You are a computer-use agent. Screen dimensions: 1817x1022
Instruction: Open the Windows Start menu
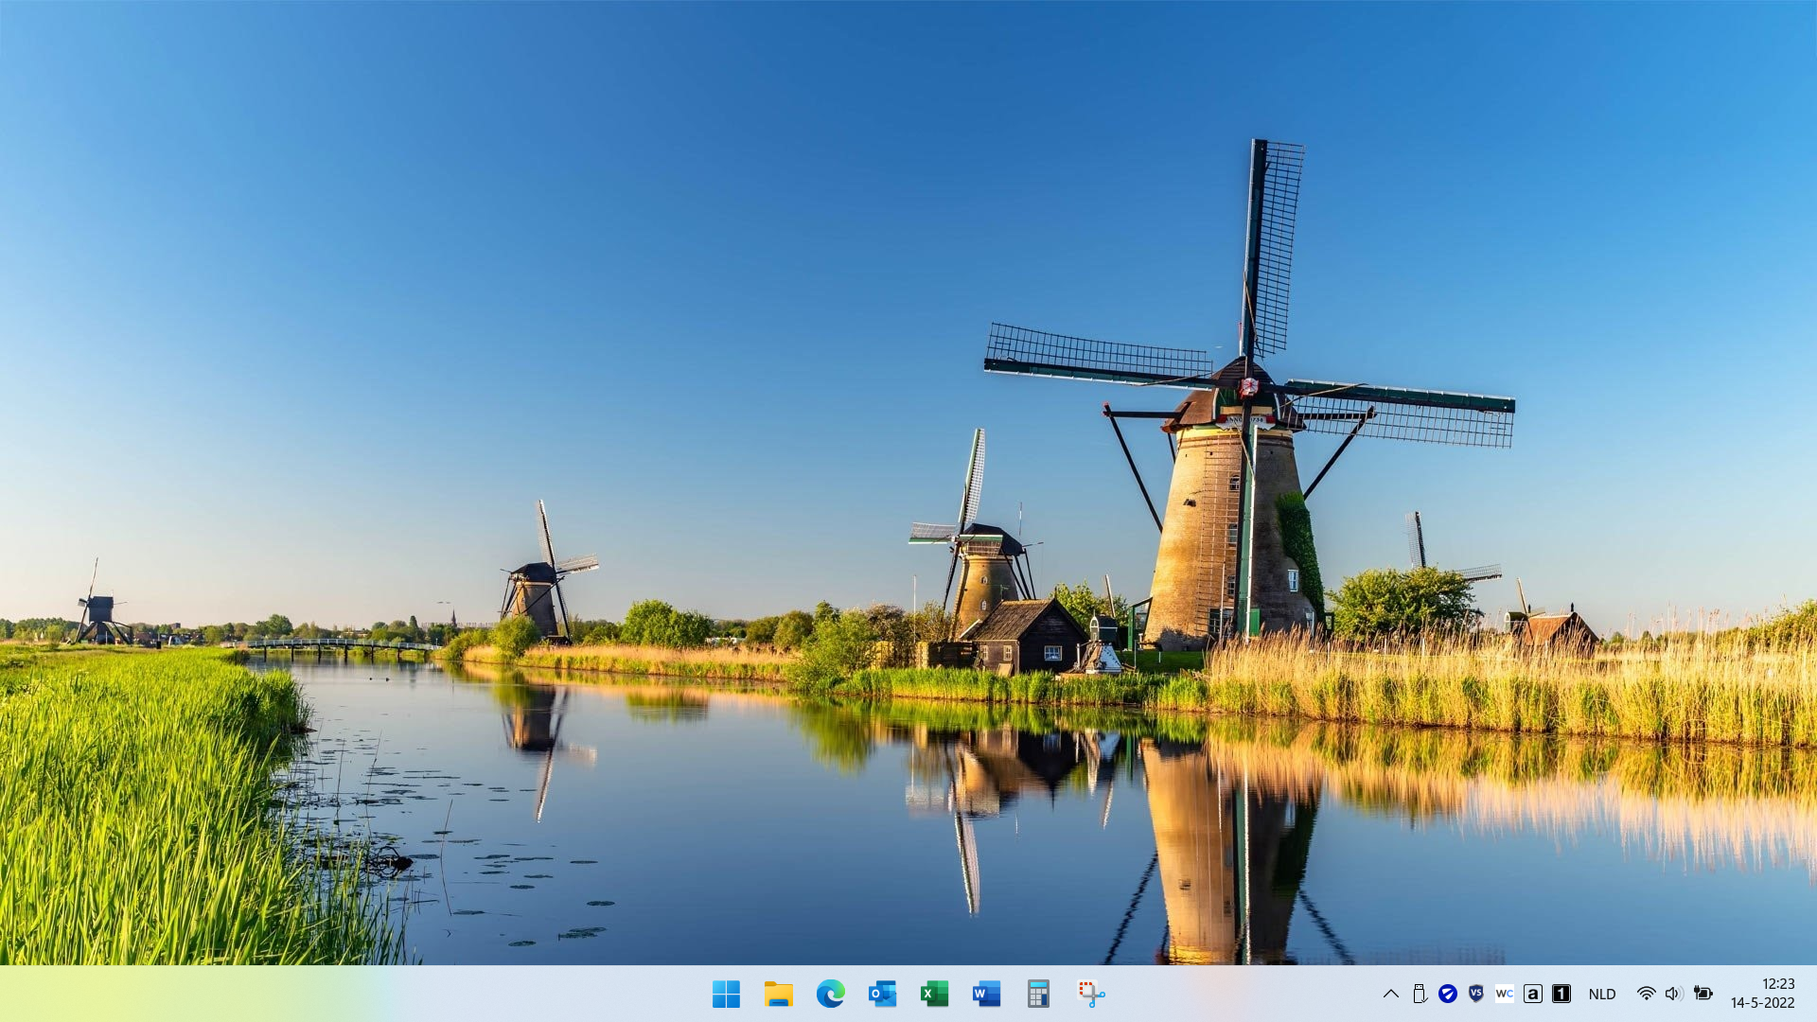726,994
